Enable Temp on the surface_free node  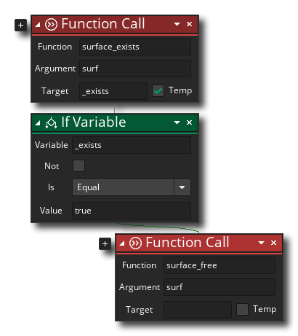coord(242,310)
